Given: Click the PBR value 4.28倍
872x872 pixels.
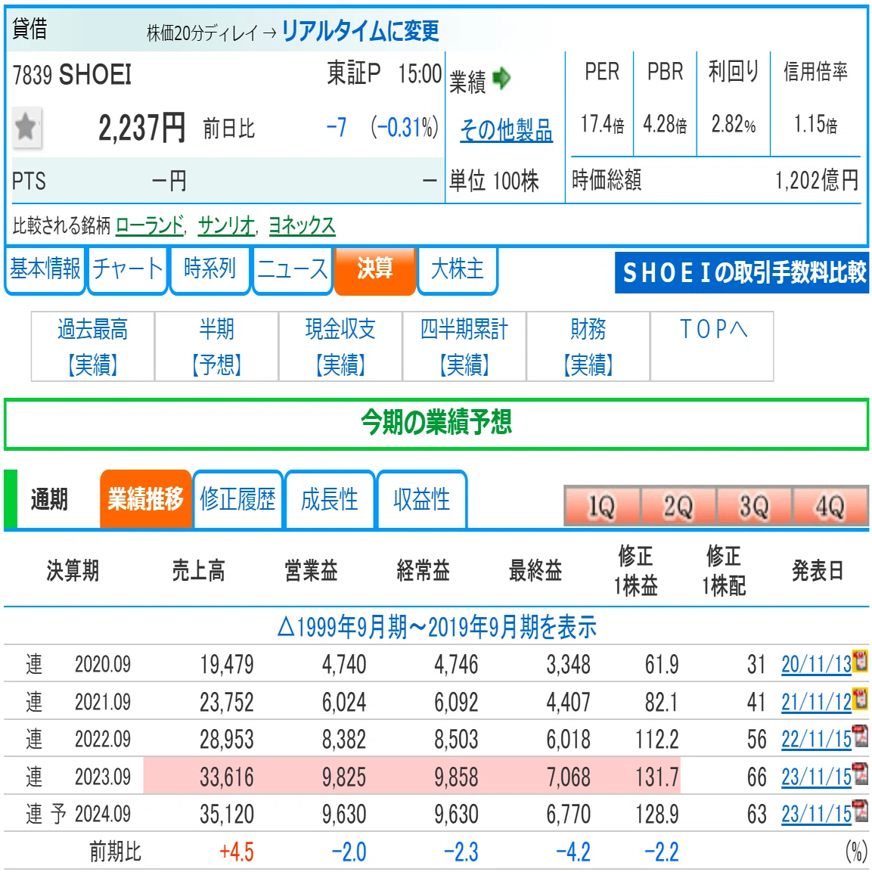Looking at the screenshot, I should 665,124.
